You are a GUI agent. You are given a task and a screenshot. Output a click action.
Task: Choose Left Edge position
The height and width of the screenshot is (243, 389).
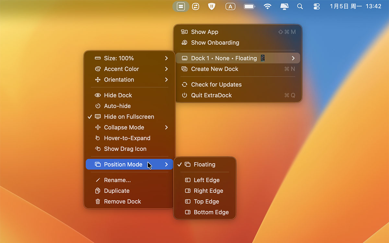206,180
